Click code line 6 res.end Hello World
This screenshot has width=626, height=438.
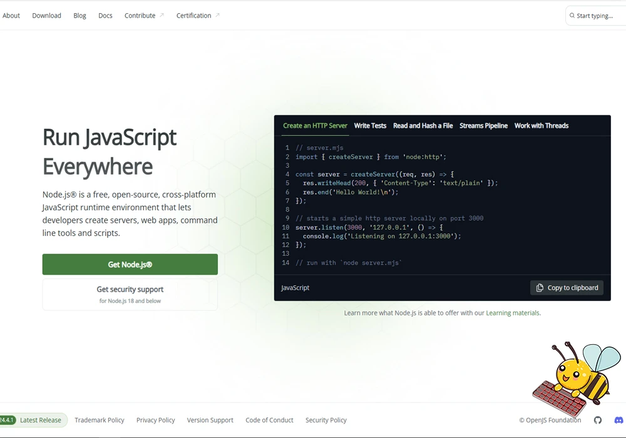click(351, 192)
